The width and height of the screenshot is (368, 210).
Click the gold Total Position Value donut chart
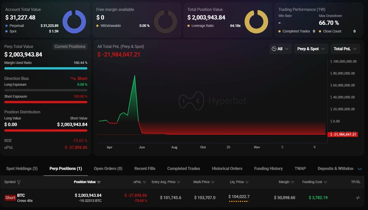pos(256,21)
